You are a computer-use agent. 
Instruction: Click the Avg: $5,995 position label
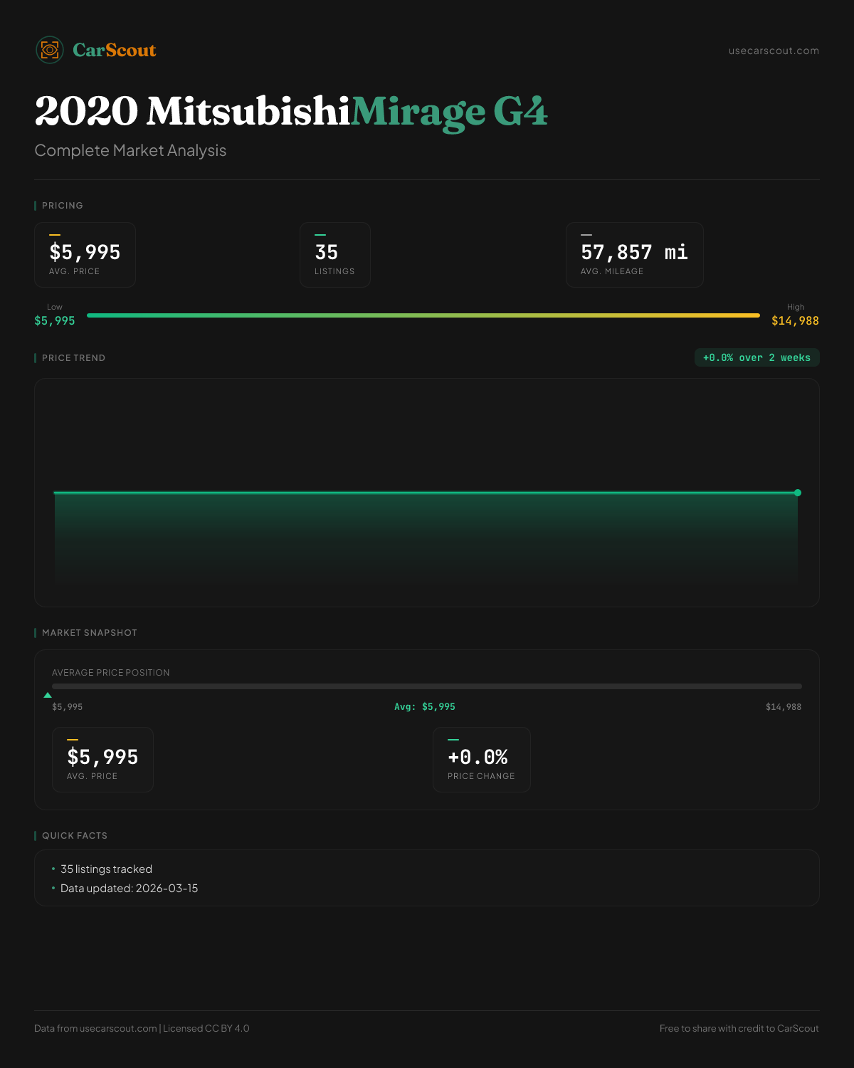pos(425,707)
